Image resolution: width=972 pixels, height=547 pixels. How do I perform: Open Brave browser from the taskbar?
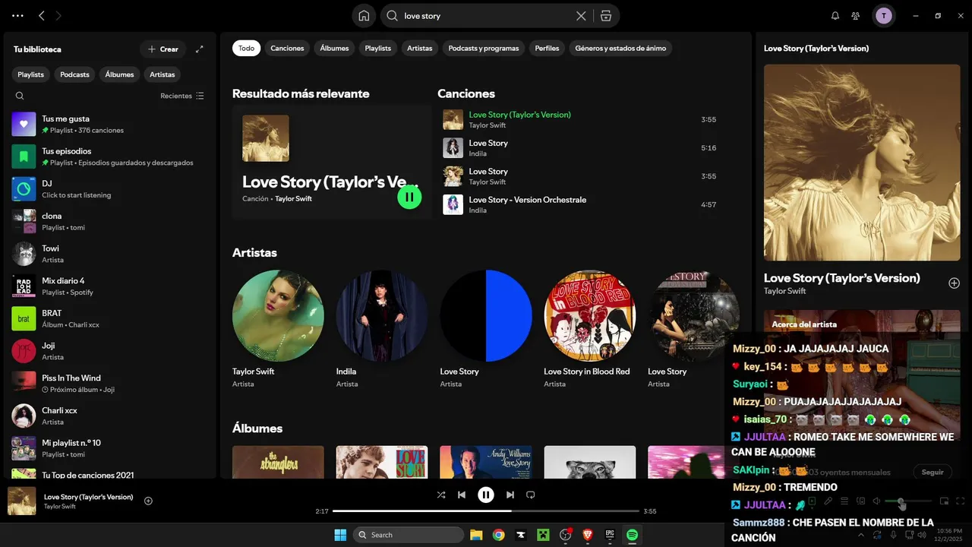pos(588,535)
